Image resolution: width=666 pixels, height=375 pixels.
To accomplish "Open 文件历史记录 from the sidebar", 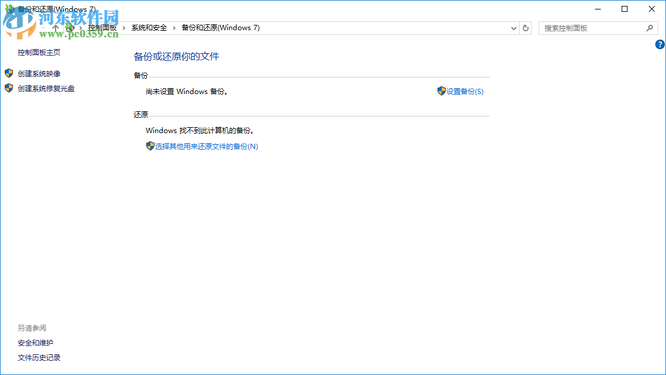I will click(39, 357).
